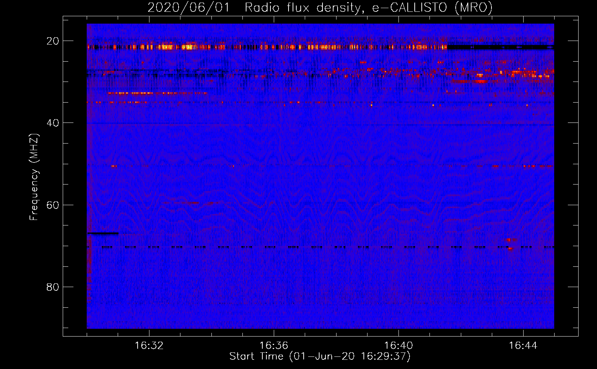Click the 16:32 time tick label
Screen dimensions: 597x369
(149, 346)
